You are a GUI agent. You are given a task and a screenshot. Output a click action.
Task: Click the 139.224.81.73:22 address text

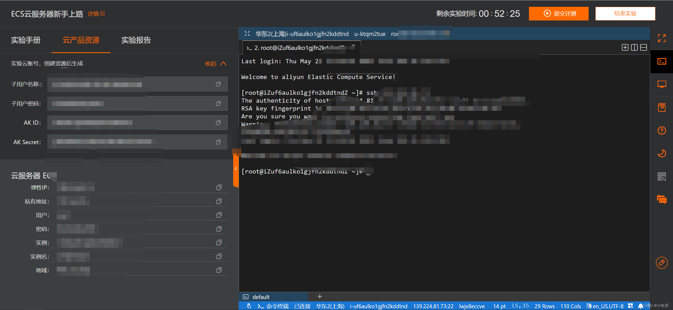433,306
